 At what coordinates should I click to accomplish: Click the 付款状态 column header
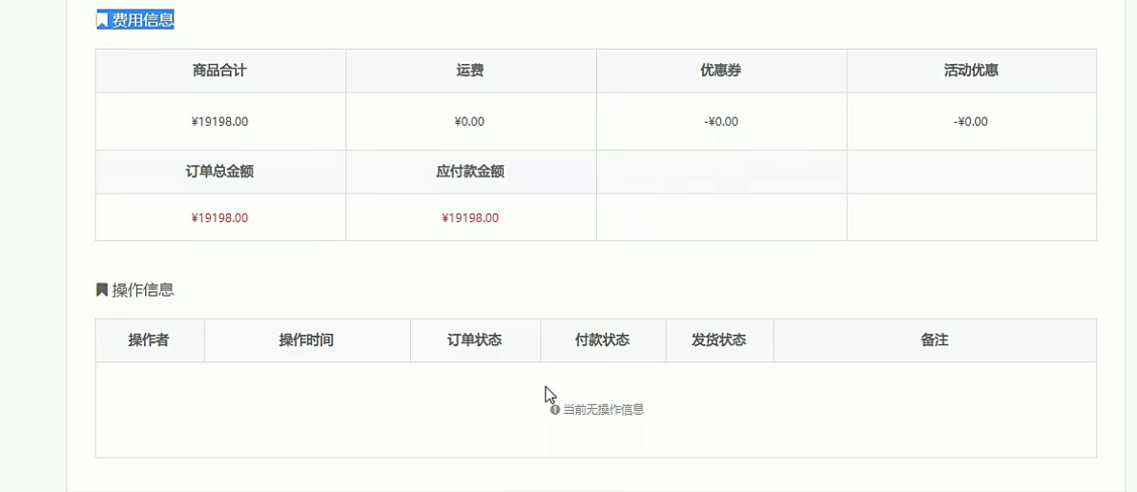pos(603,339)
